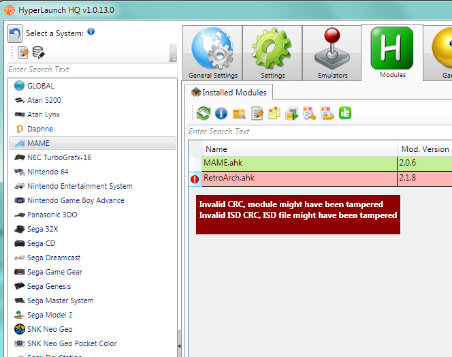Click the 2.1.8 version cell
Viewport: 452px width, 357px height.
pos(425,178)
